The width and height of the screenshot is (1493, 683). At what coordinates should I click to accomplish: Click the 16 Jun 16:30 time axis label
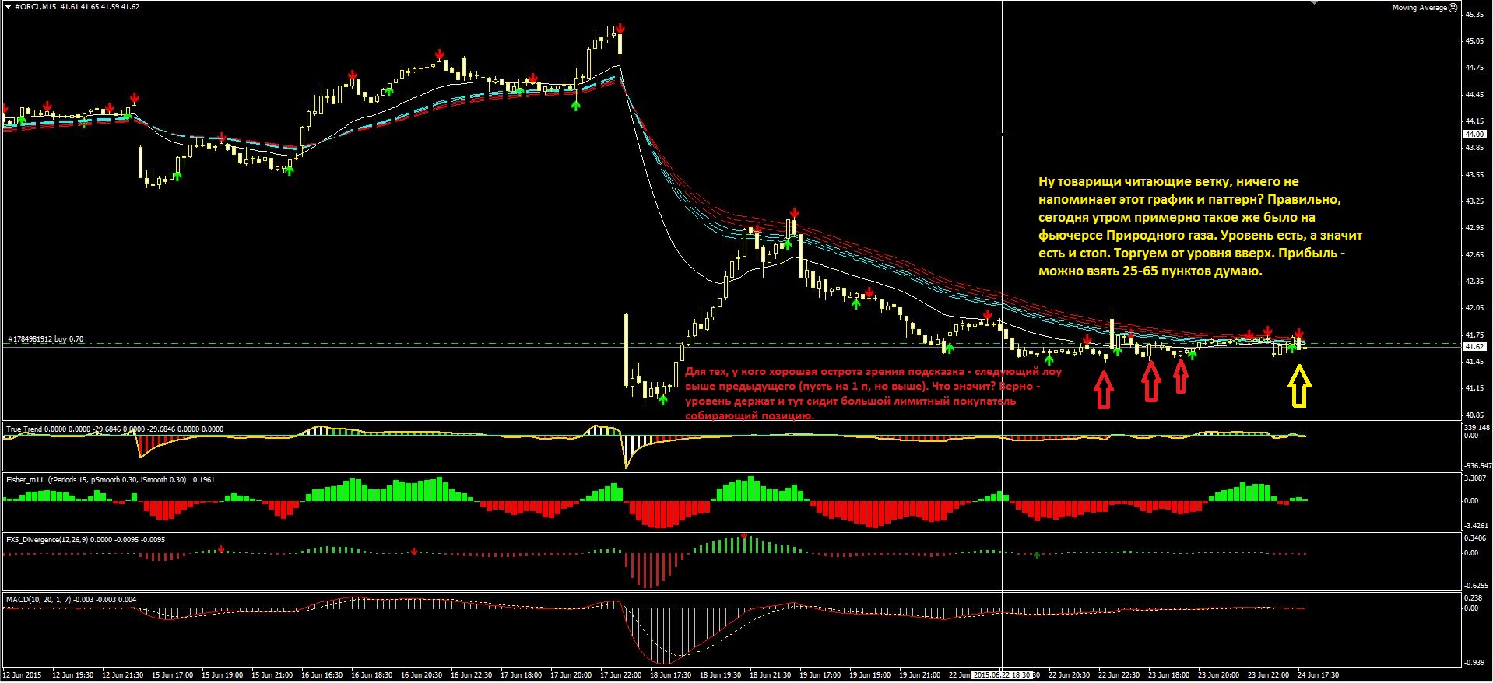(x=321, y=674)
